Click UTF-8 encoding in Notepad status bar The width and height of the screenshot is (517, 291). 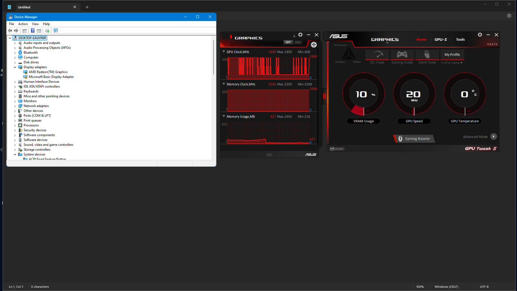pyautogui.click(x=484, y=287)
